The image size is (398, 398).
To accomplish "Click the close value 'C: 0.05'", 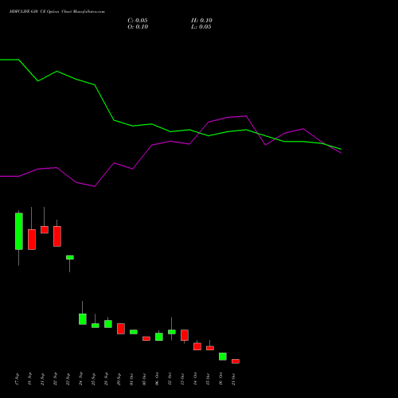I will coord(138,21).
